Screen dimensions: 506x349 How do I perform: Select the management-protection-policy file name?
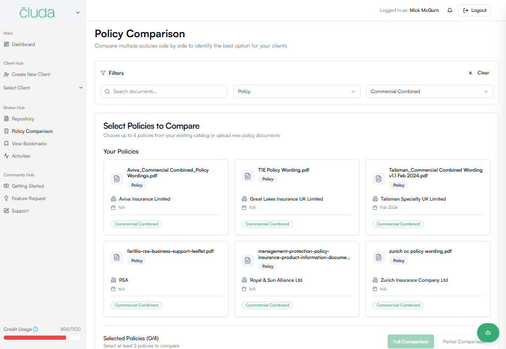pos(304,254)
